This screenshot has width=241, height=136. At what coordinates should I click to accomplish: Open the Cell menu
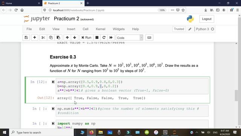coord(85,29)
